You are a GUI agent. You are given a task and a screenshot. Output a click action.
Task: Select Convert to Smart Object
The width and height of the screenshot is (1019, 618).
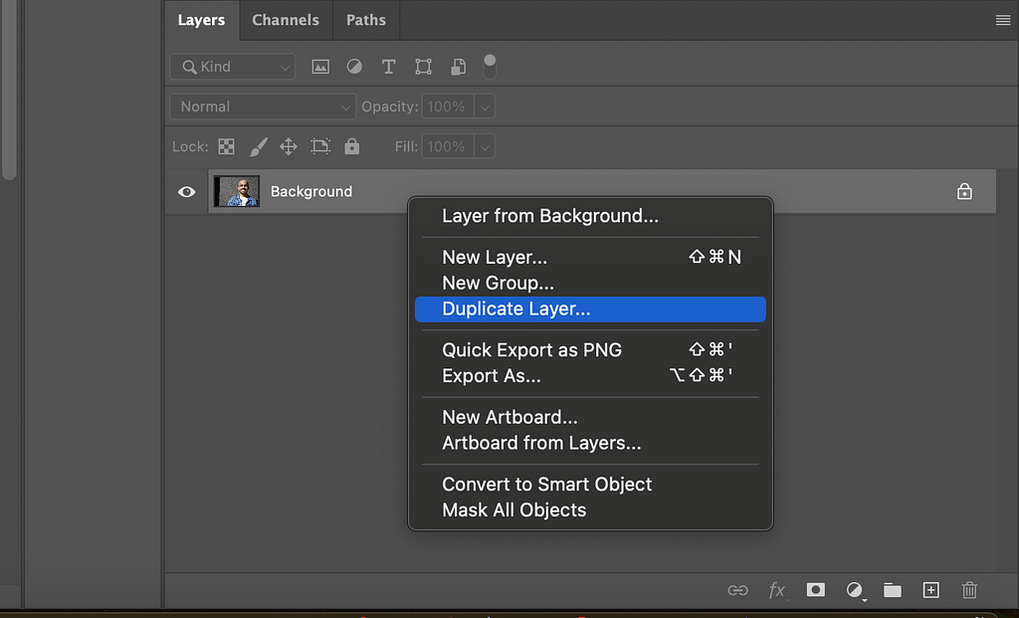point(547,485)
